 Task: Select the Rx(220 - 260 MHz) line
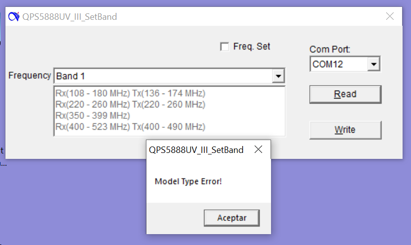coord(130,104)
